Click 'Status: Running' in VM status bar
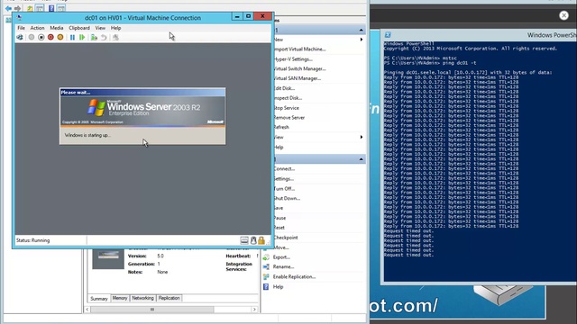The image size is (577, 324). click(x=32, y=240)
